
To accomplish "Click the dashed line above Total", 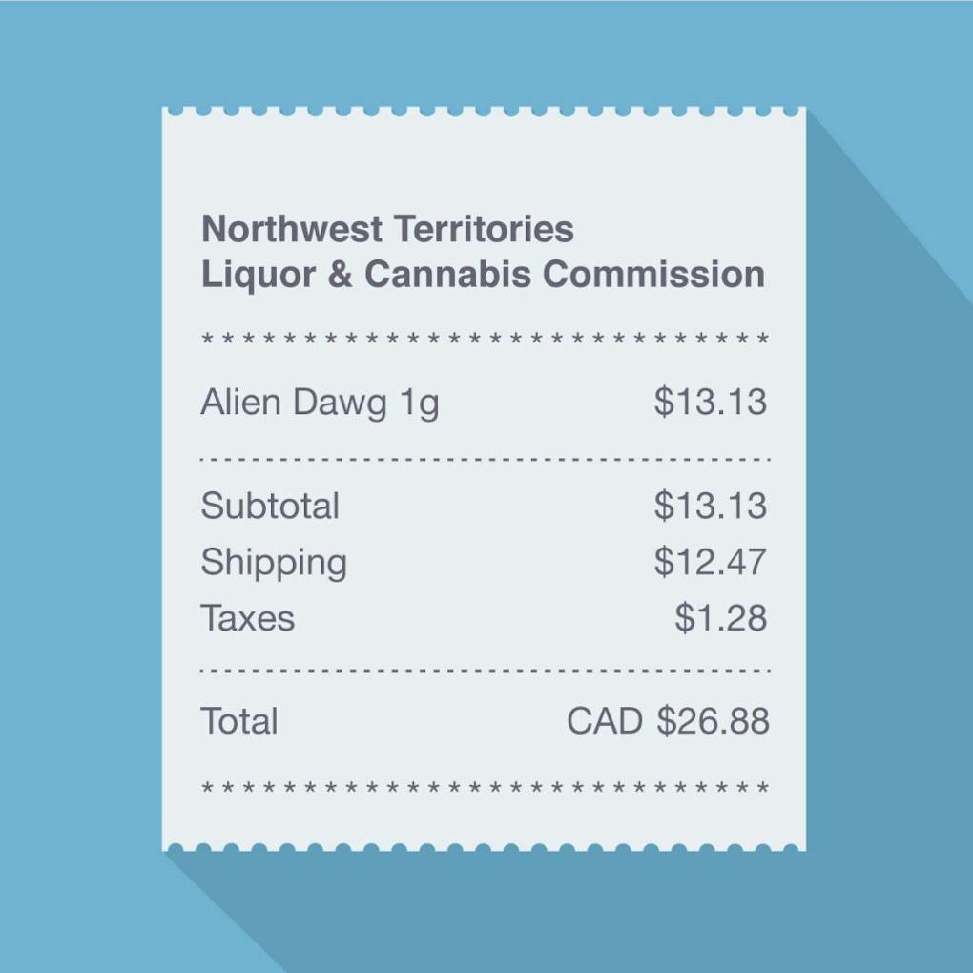I will (x=485, y=671).
